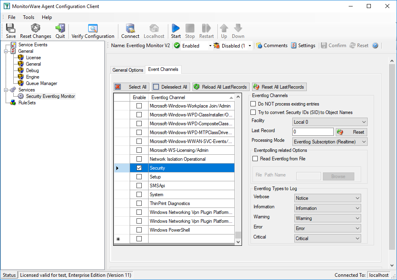Viewport: 397px width, 280px height.
Task: Switch to the General Options tab
Action: [x=128, y=70]
